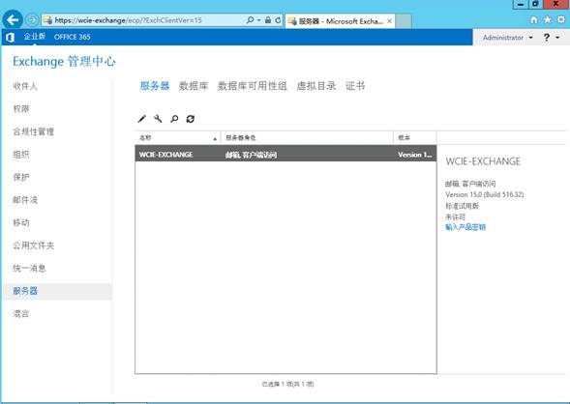Open 移动 in left navigation

point(21,222)
